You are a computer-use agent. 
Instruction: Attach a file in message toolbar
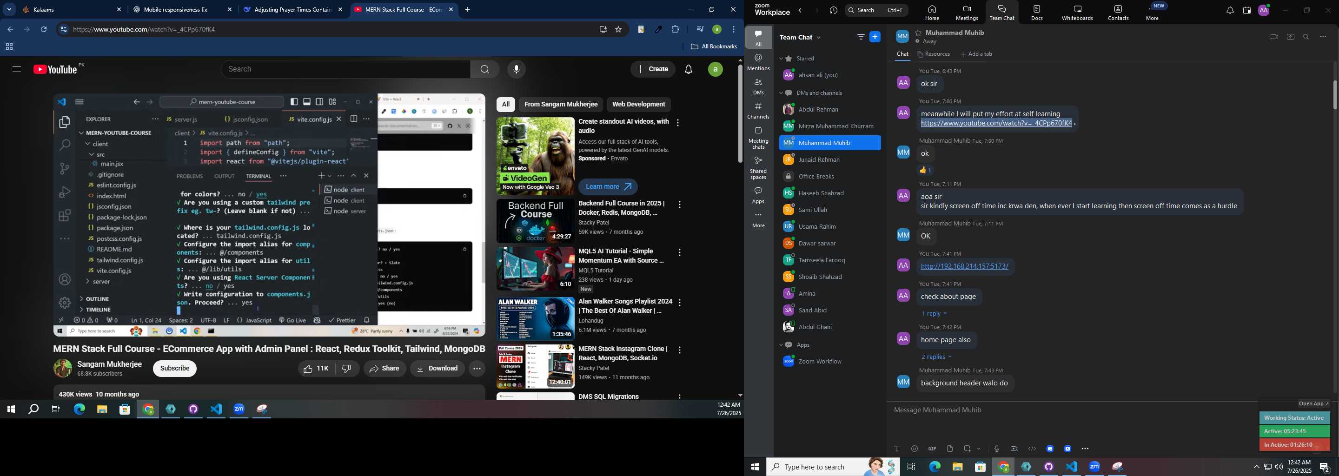point(950,449)
